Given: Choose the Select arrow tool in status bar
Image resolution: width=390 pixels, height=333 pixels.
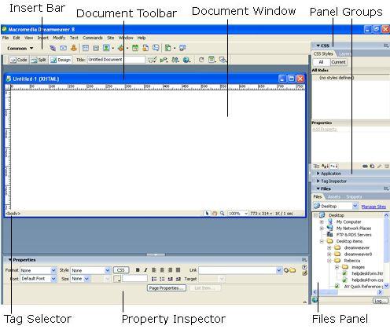Looking at the screenshot, I should click(207, 214).
